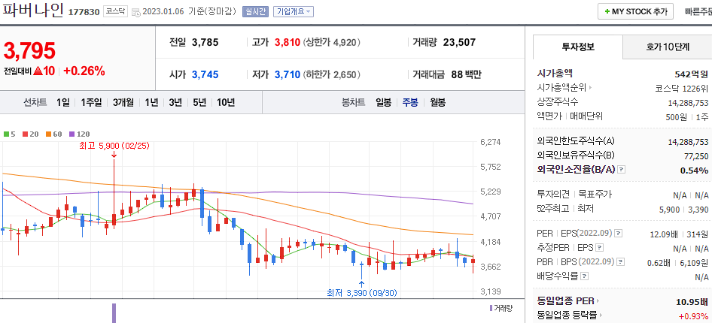Select the 5년 line chart period
The height and width of the screenshot is (323, 712).
coord(199,102)
